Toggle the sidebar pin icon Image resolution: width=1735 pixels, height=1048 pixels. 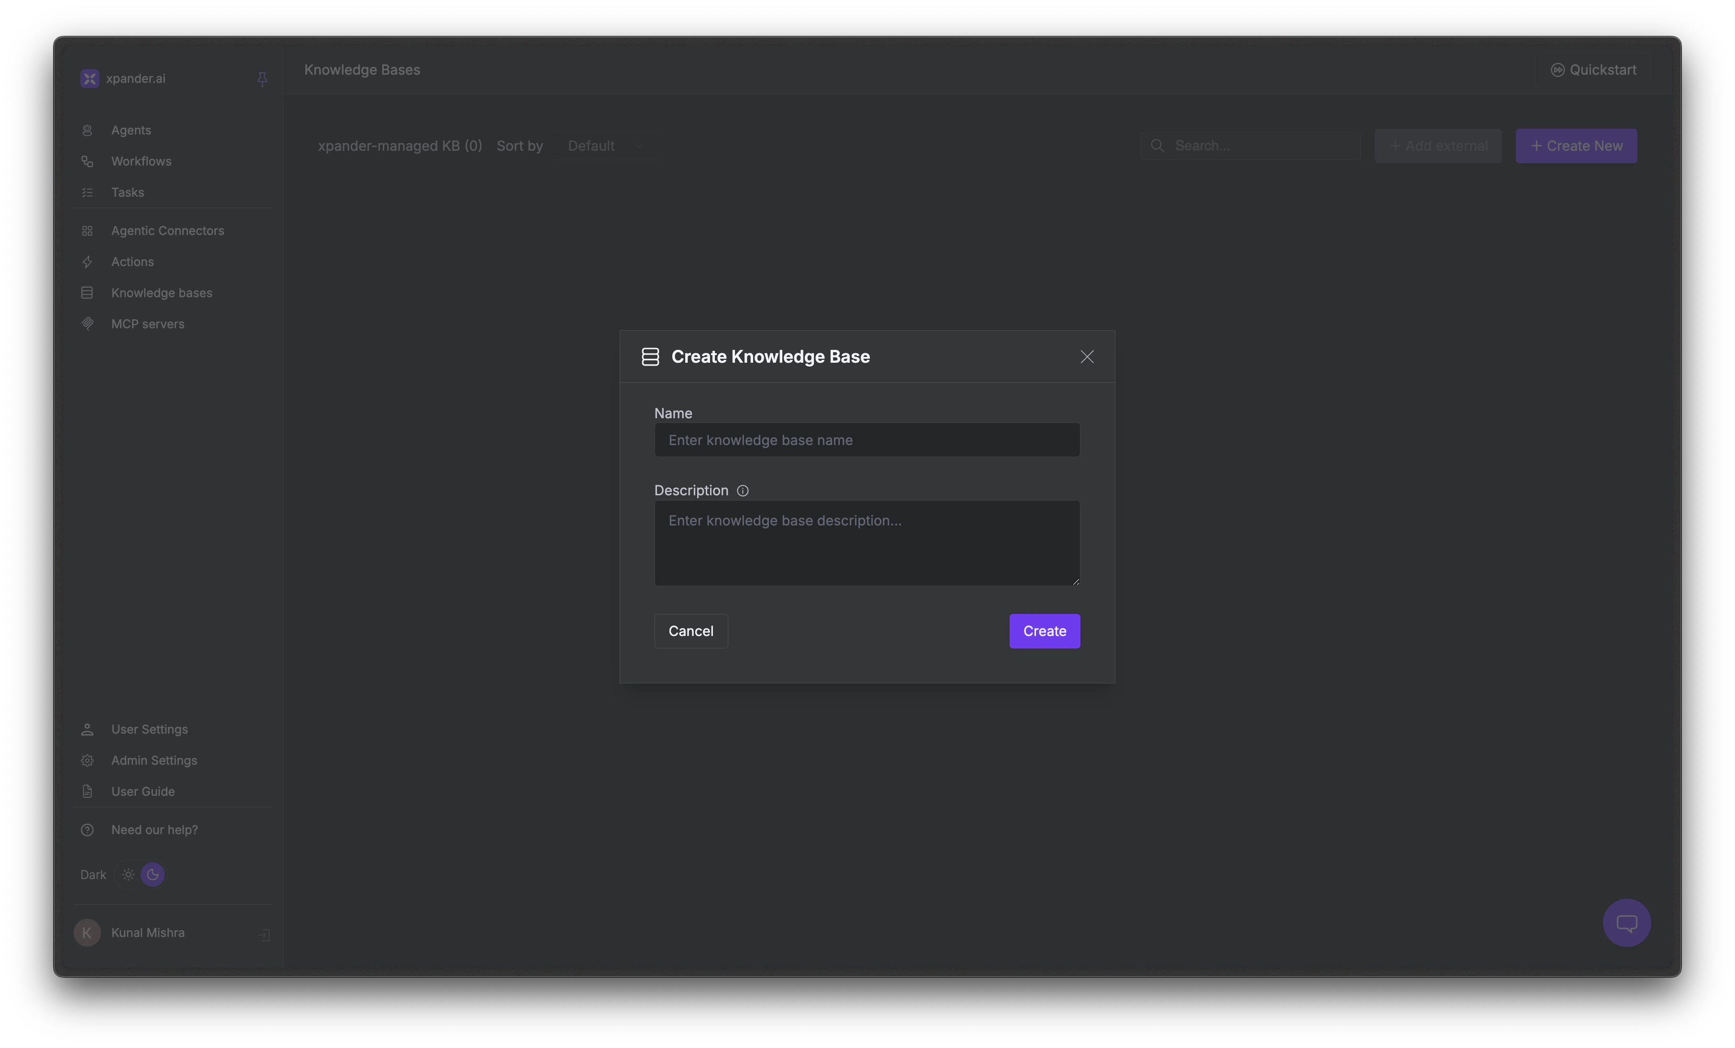pyautogui.click(x=262, y=79)
